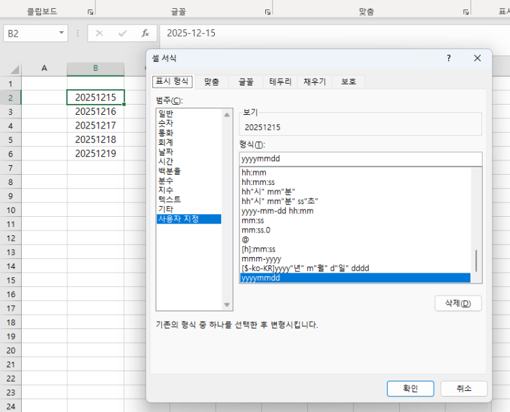
Task: Select column A header
Action: point(44,68)
